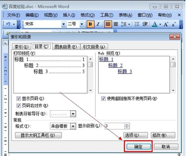Open the font color A swatch
Viewport: 188px width, 156px height.
click(155, 24)
